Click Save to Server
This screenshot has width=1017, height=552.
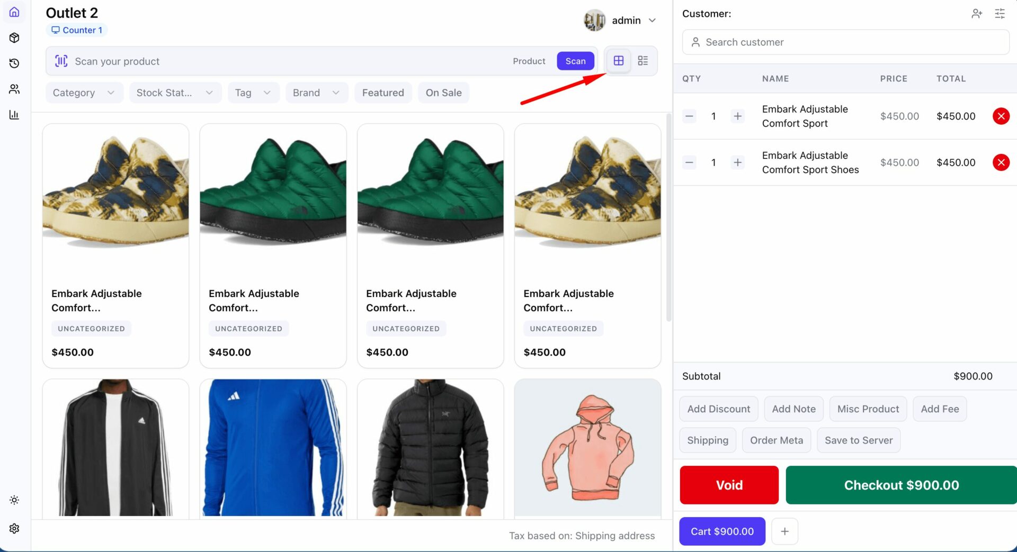pyautogui.click(x=859, y=440)
